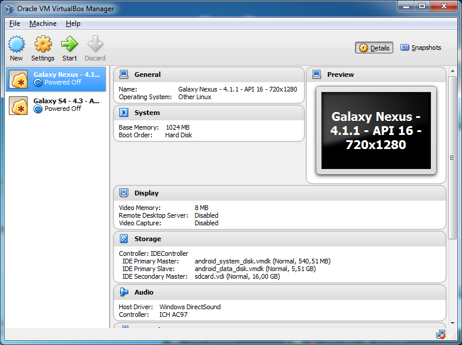Click 'Controller: IDEController' text
462x345 pixels.
click(153, 253)
